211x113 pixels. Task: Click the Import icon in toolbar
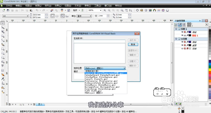click(52, 10)
